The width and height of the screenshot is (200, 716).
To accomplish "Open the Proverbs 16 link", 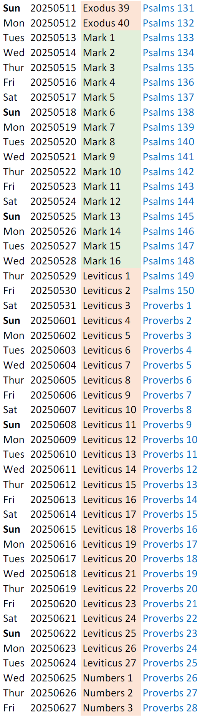I will tap(170, 529).
